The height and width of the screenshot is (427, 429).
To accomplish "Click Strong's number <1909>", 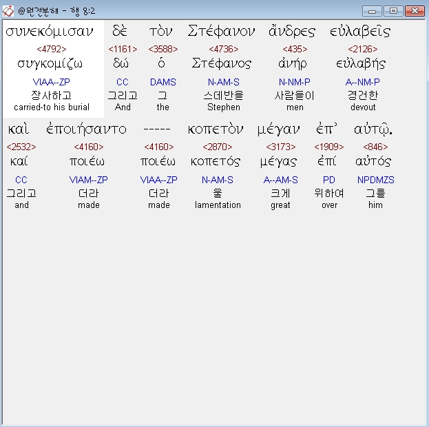I will 329,147.
